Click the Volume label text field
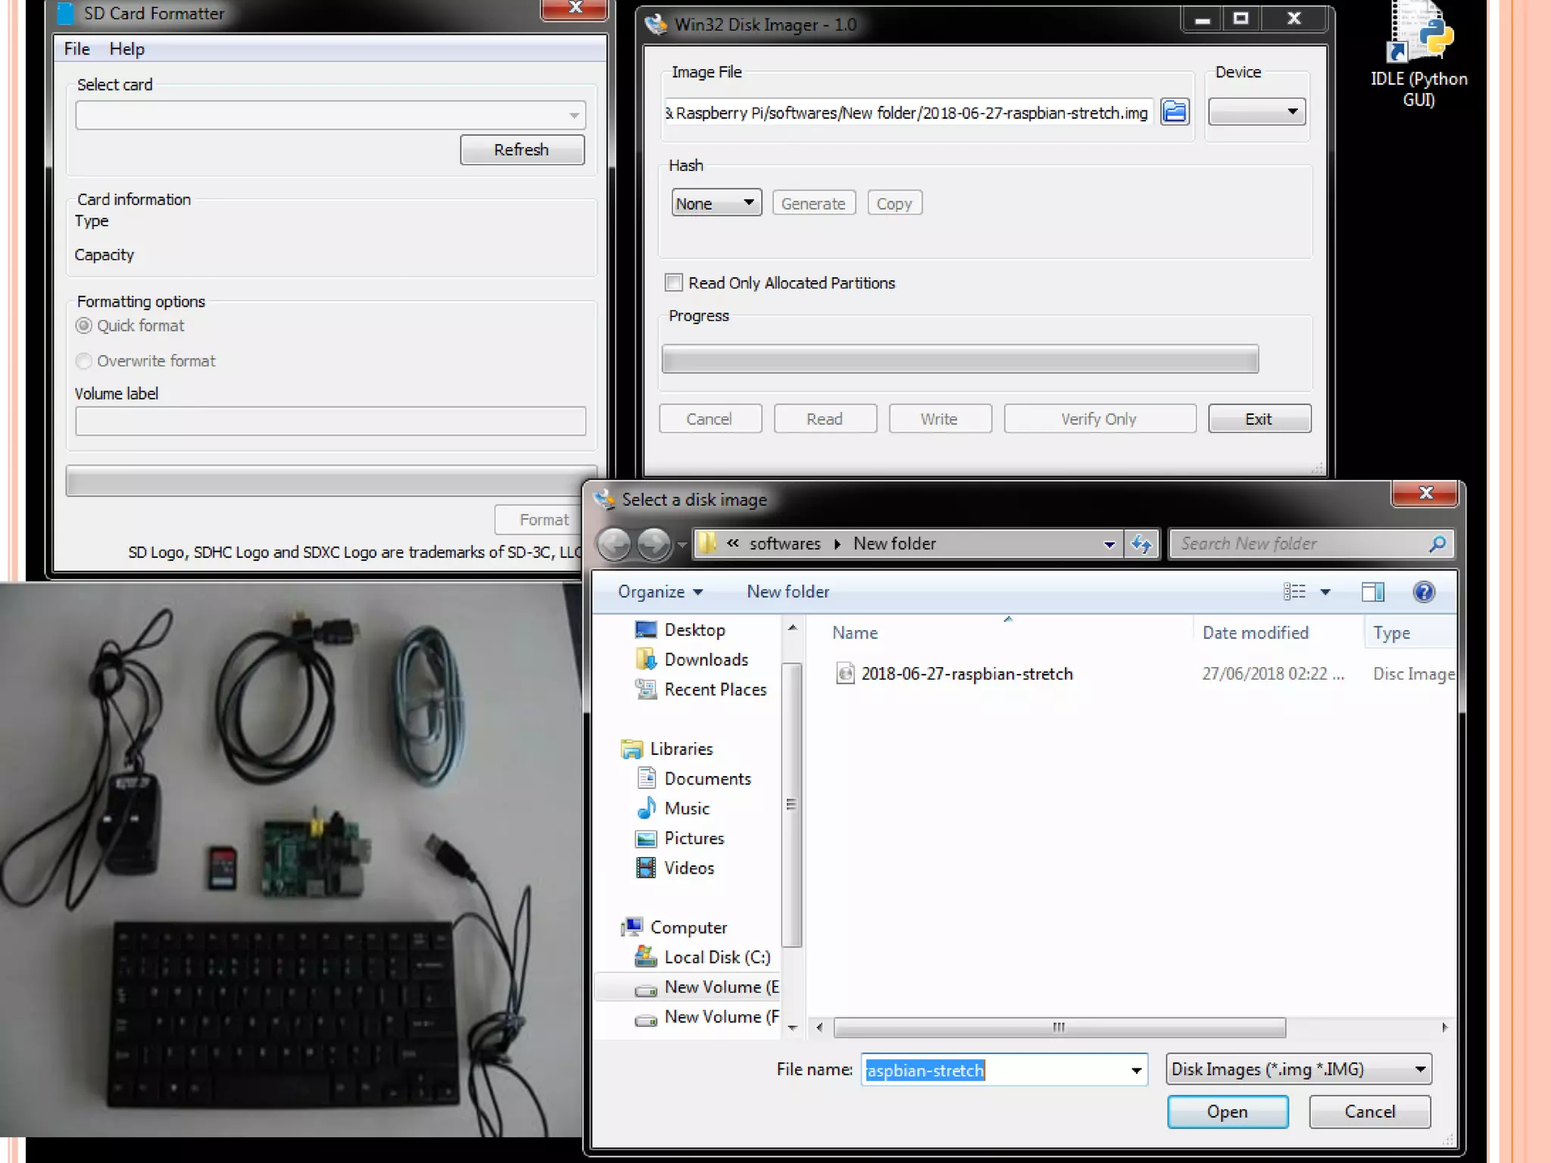The image size is (1551, 1163). click(x=330, y=421)
